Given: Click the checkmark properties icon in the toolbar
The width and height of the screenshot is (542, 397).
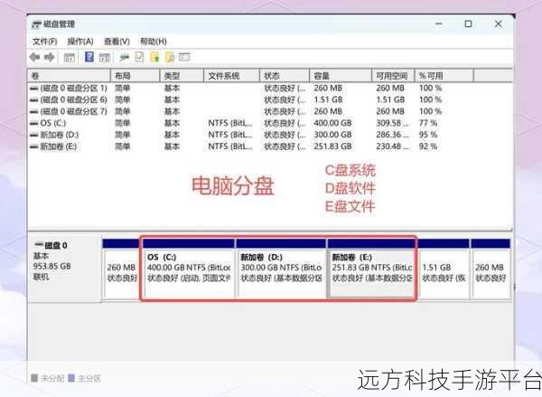Looking at the screenshot, I should pyautogui.click(x=139, y=57).
